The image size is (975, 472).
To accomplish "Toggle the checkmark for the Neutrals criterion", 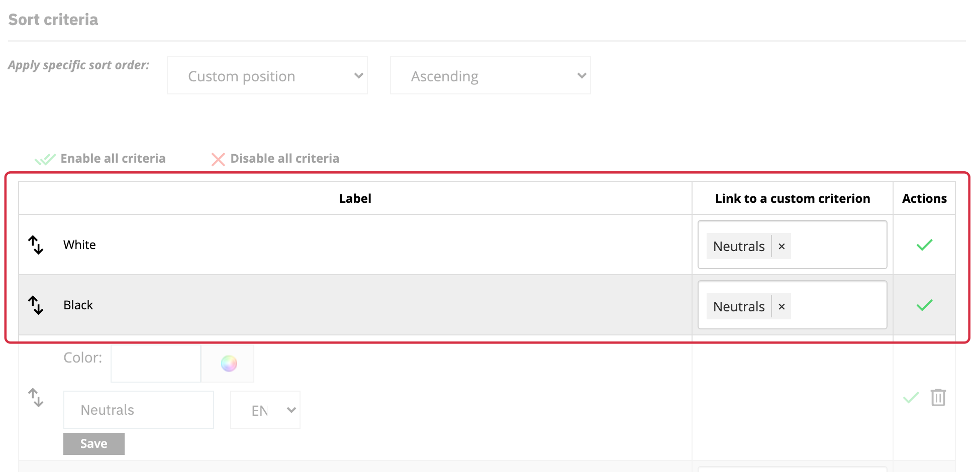I will (911, 398).
